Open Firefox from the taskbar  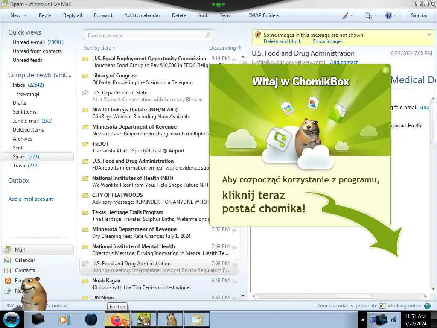click(117, 319)
